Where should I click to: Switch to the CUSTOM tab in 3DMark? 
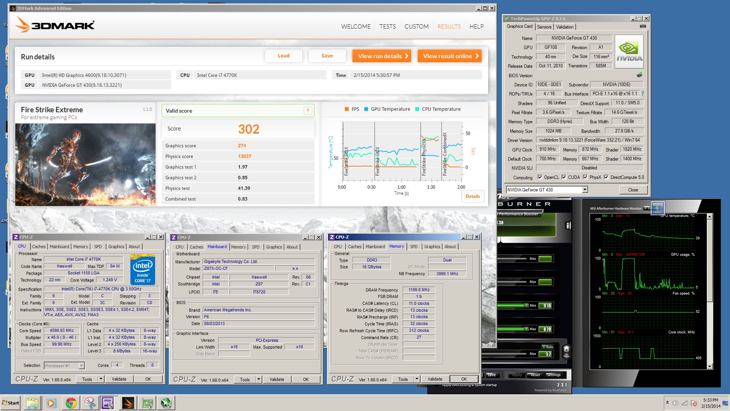coord(416,26)
